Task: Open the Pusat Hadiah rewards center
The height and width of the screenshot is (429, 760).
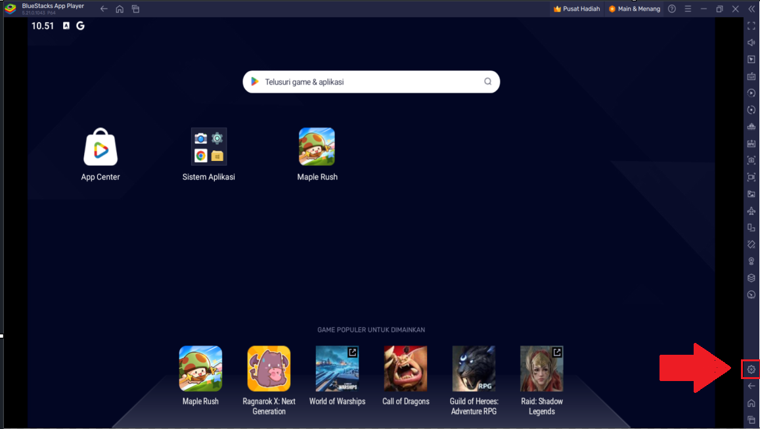Action: 577,9
